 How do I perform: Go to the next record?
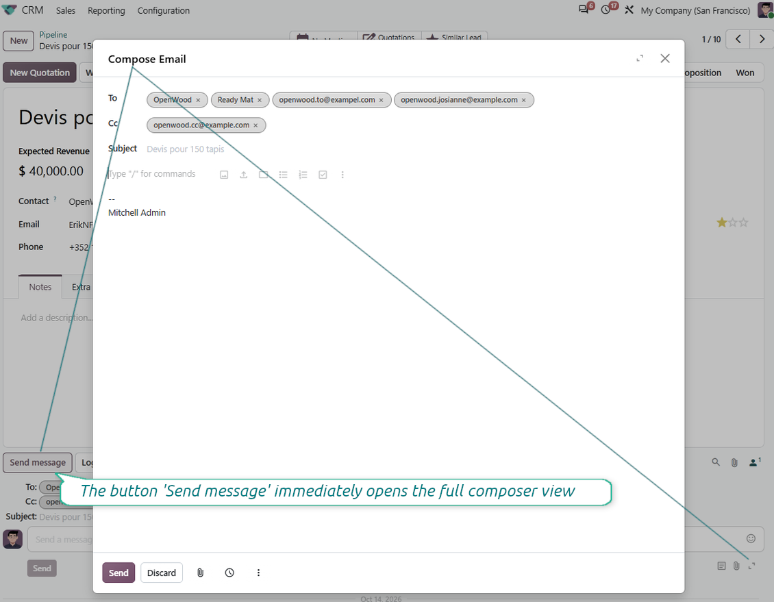[x=762, y=39]
